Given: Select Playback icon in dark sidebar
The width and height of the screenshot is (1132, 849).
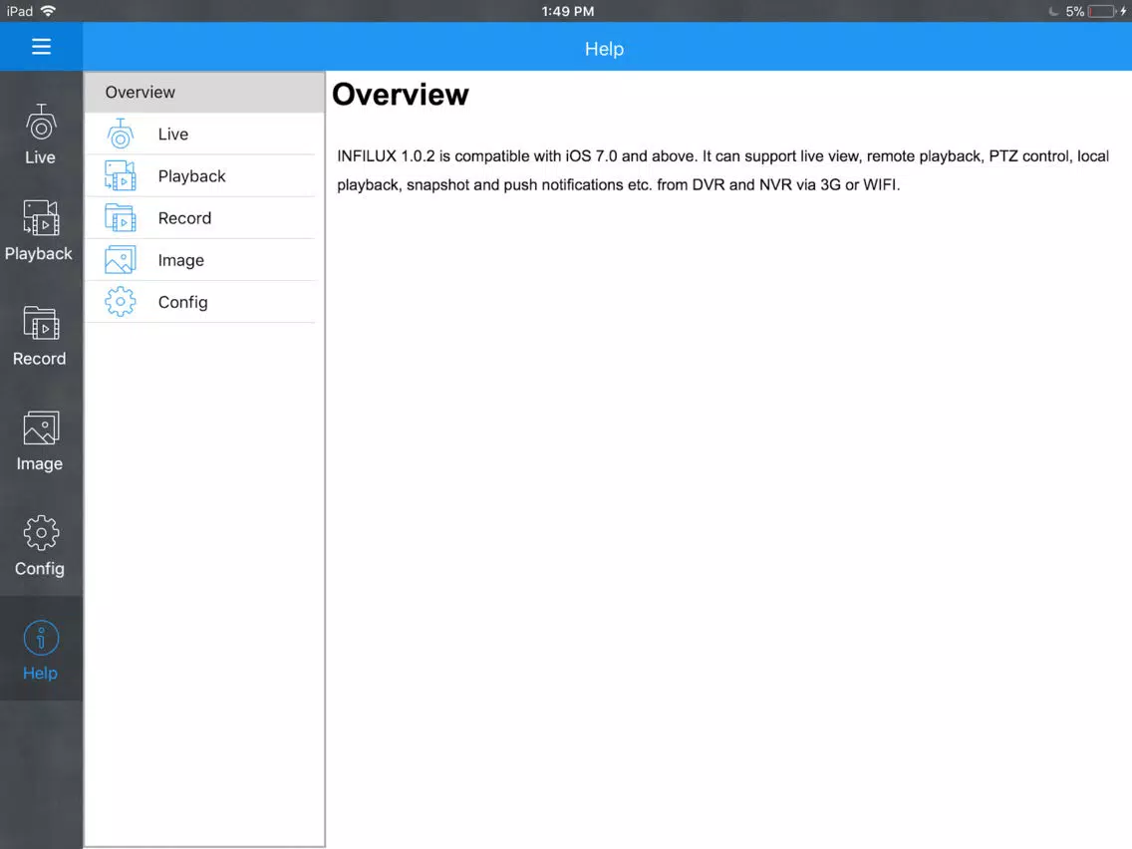Looking at the screenshot, I should tap(41, 218).
